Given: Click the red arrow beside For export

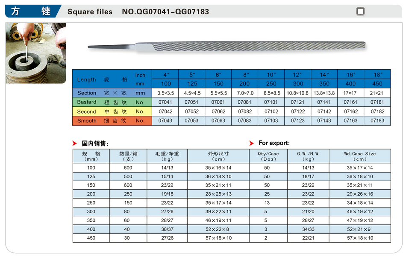Looking at the screenshot, I should 251,144.
